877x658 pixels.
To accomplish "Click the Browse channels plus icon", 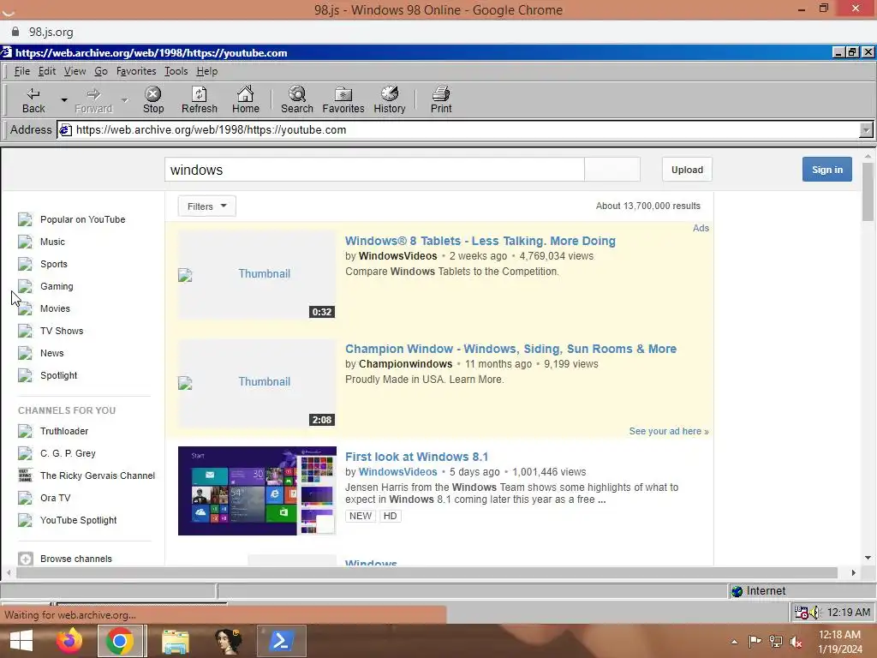I will 25,559.
